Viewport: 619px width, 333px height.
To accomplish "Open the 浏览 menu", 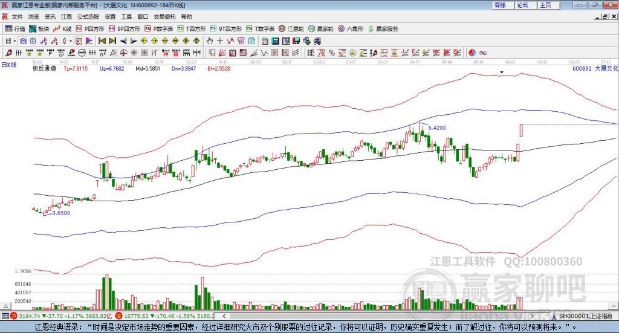I will (x=34, y=16).
